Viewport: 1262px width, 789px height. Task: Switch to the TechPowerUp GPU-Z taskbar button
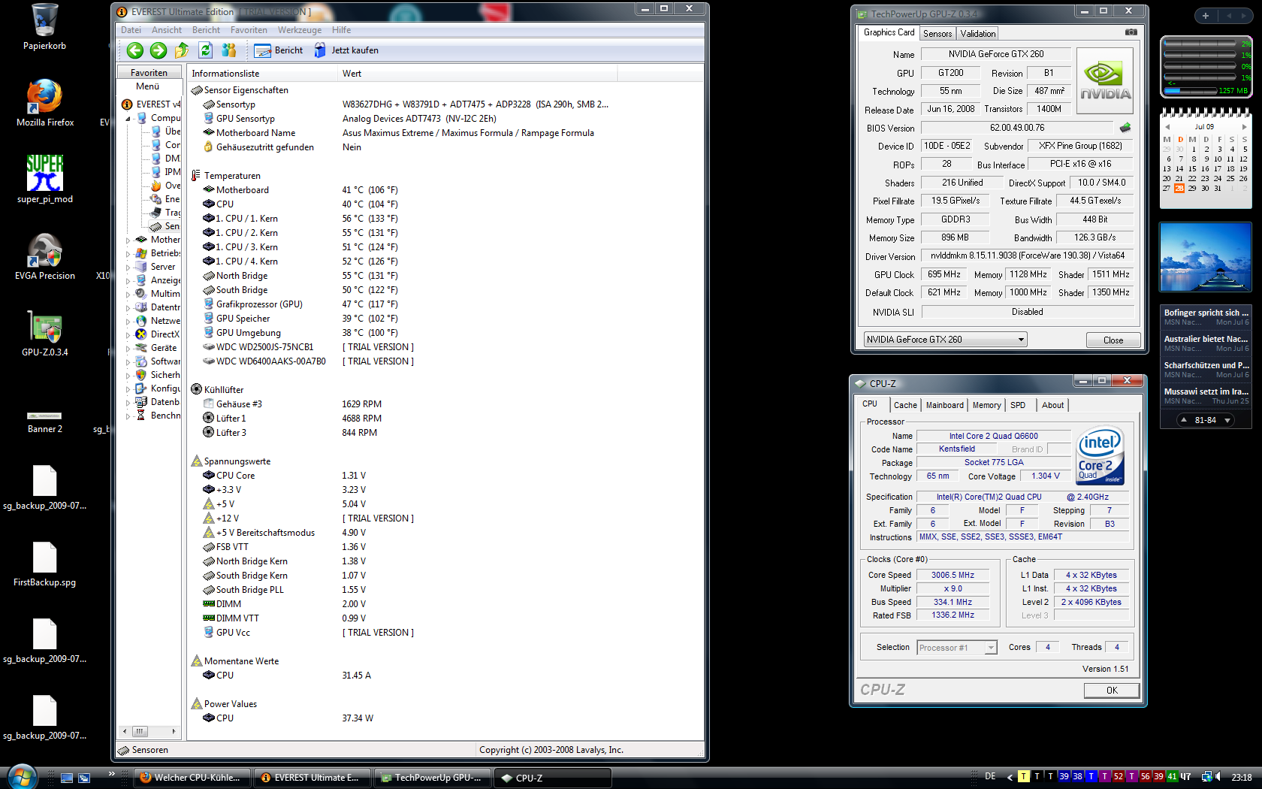433,778
